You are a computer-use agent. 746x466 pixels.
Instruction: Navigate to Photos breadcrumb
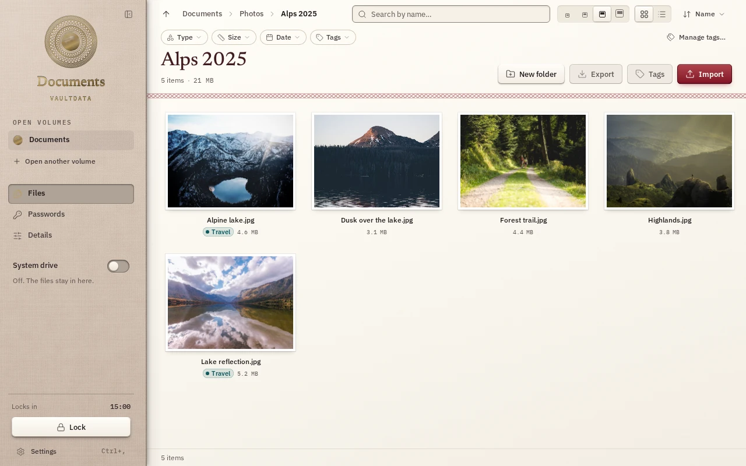[x=252, y=14]
